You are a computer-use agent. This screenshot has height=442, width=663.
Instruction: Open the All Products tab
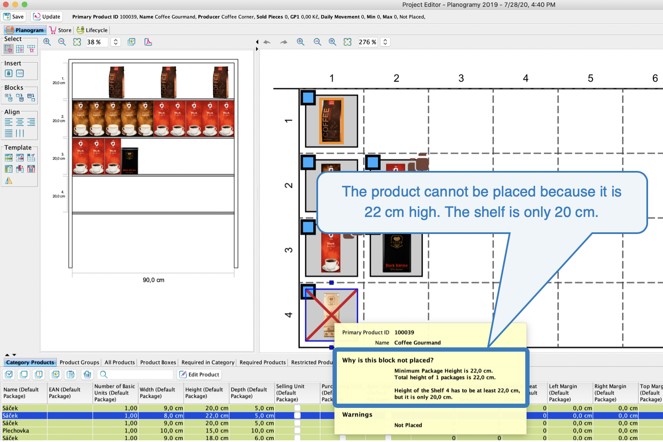(x=120, y=362)
